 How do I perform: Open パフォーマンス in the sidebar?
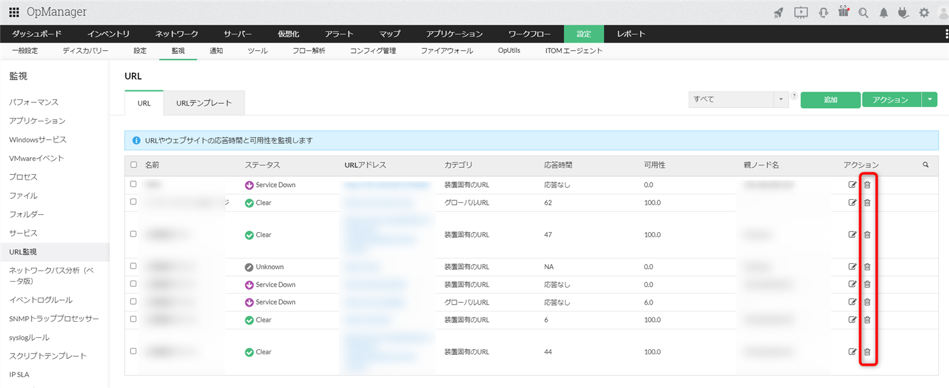(x=34, y=102)
